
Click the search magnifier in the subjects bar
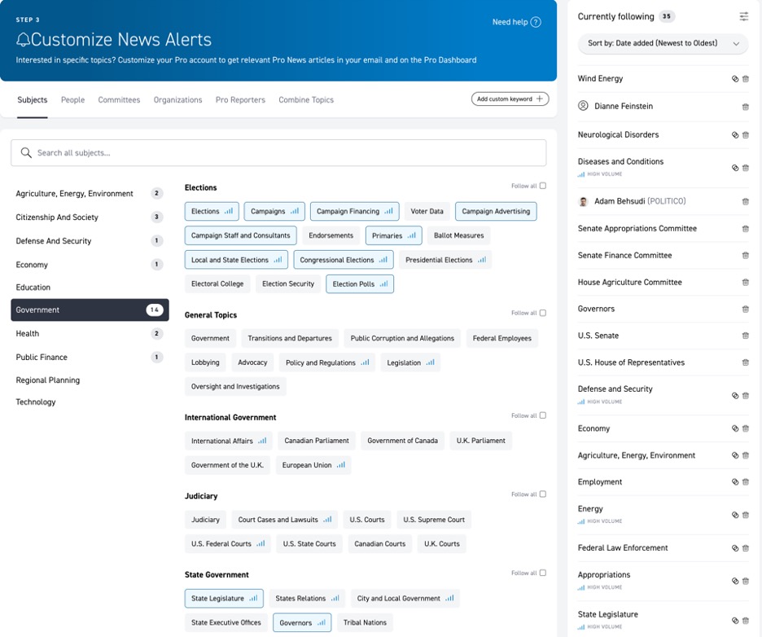pyautogui.click(x=25, y=152)
